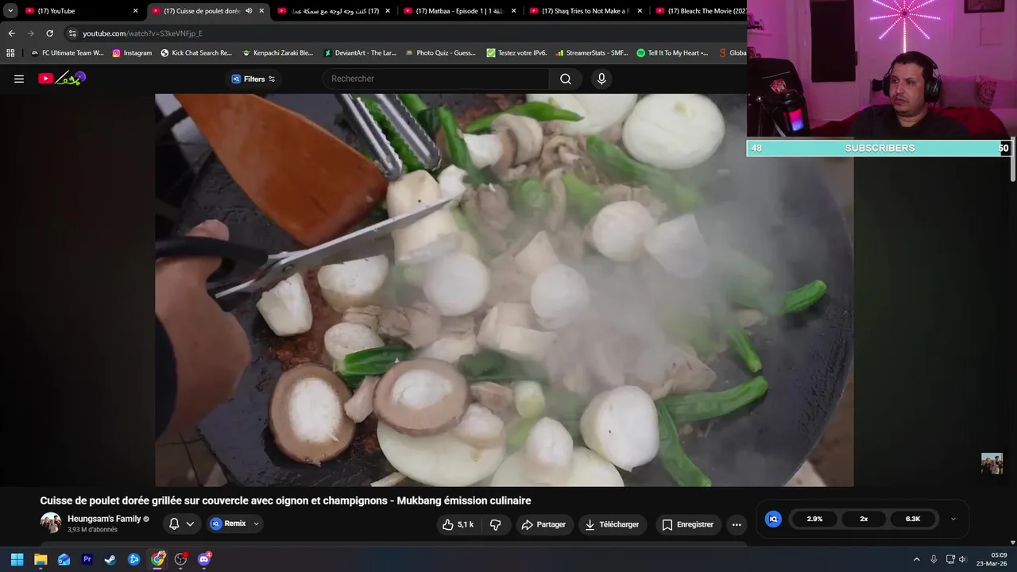Viewport: 1017px width, 572px height.
Task: Open the Windows Start menu
Action: tap(17, 559)
